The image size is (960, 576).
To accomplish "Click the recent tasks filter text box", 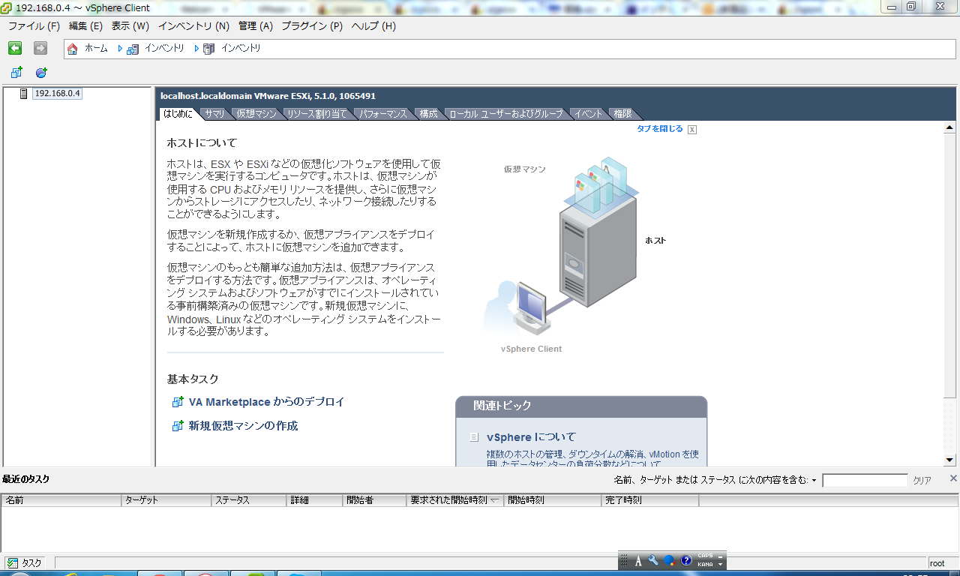I will (x=865, y=481).
